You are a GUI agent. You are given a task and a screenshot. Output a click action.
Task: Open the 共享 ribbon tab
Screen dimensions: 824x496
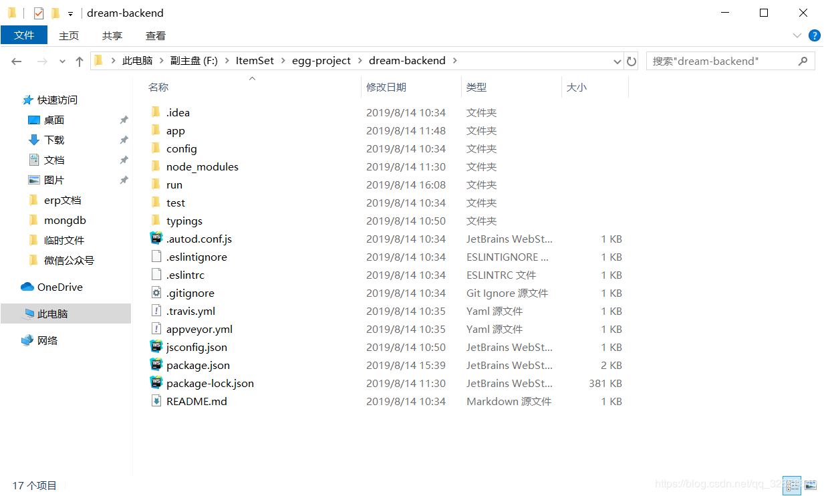(x=112, y=35)
